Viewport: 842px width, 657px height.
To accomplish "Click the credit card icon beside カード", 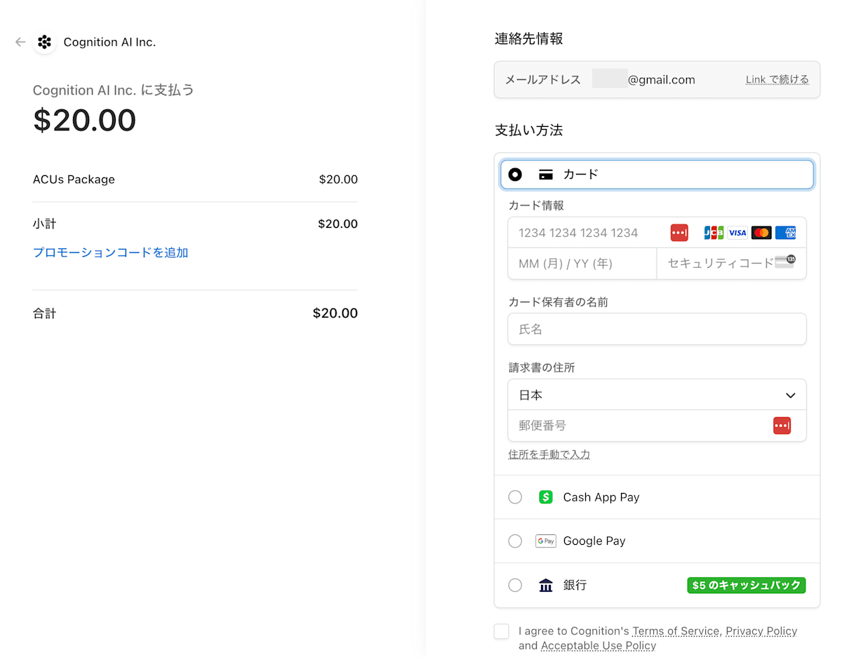I will pos(546,175).
